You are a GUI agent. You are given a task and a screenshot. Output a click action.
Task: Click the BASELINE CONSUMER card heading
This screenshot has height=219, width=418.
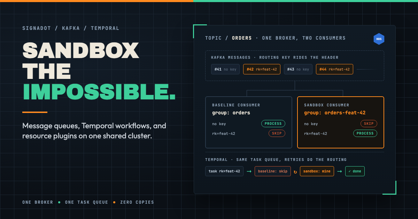point(236,105)
